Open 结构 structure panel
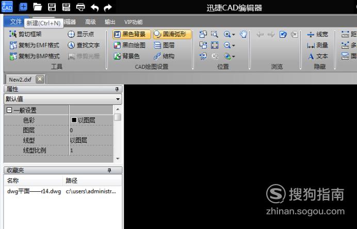The height and width of the screenshot is (229, 357). point(164,56)
